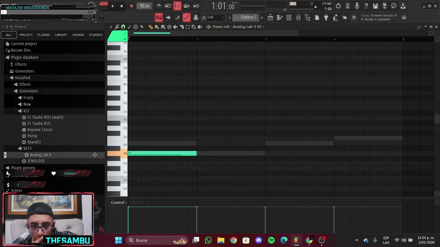Toggle overdub blend recording icon

pyautogui.click(x=187, y=6)
